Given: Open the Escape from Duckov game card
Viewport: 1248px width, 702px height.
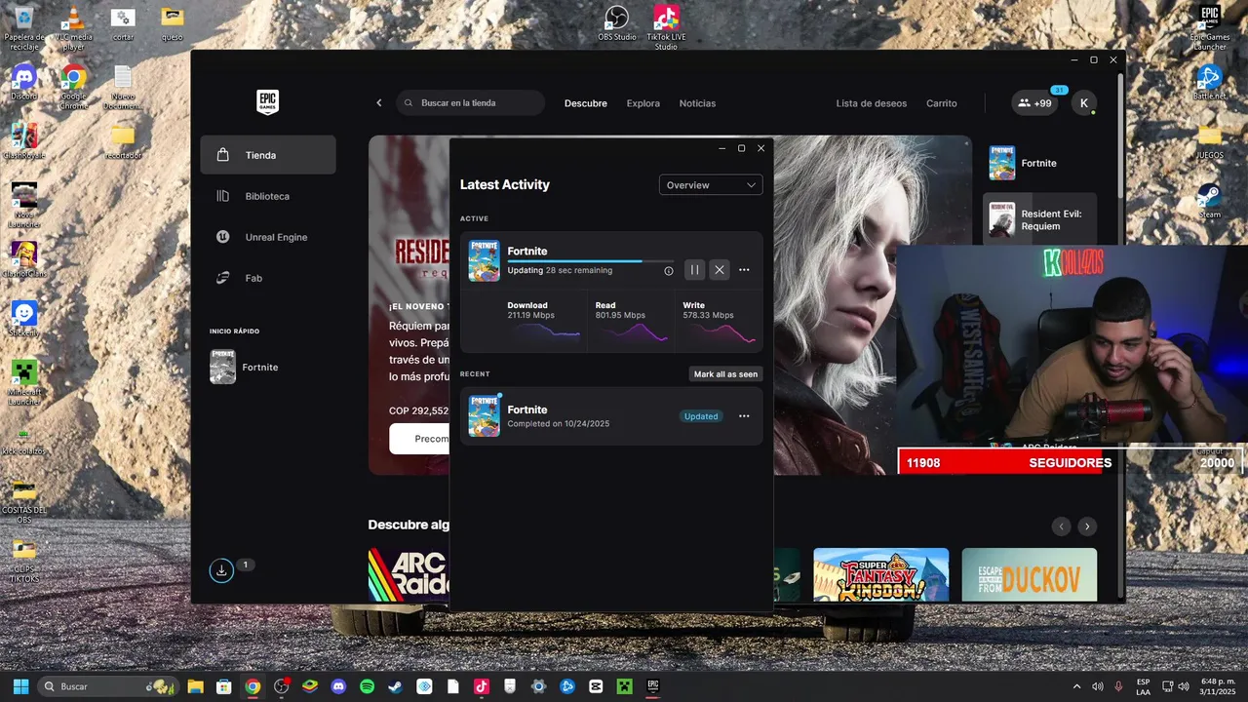Looking at the screenshot, I should [x=1030, y=574].
